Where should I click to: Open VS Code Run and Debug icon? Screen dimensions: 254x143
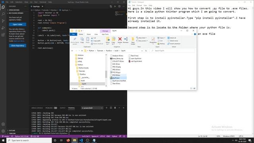3,28
